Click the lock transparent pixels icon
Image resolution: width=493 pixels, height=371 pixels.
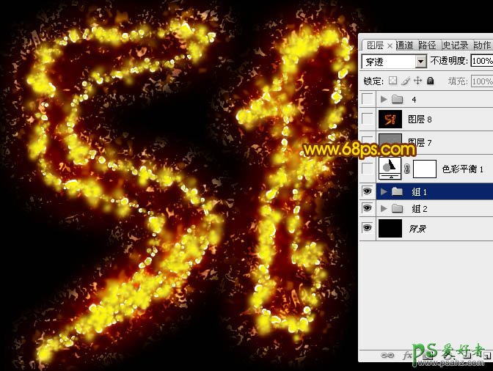point(393,81)
